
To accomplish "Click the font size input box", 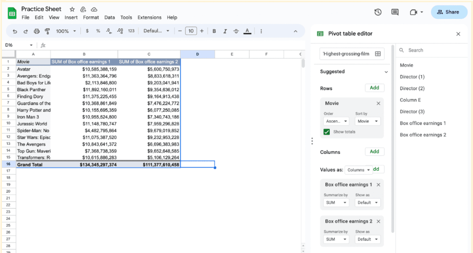I will (191, 31).
